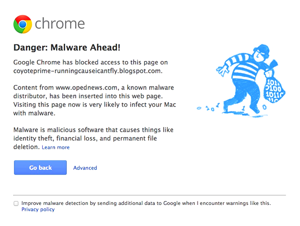Click the gray 'chrome' wordmark text
The height and width of the screenshot is (226, 300).
click(x=60, y=23)
